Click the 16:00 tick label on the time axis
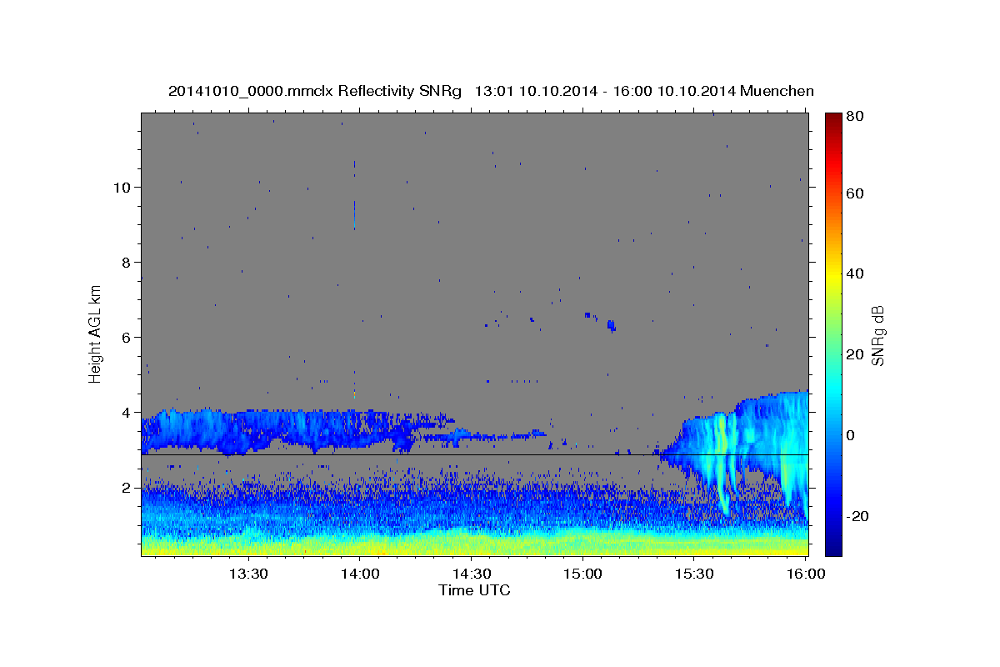1000x667 pixels. (804, 574)
